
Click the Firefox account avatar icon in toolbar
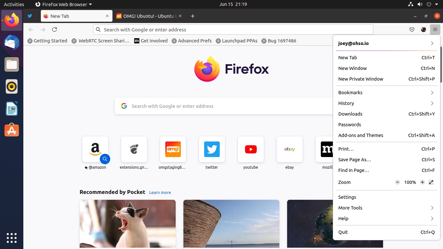[424, 29]
